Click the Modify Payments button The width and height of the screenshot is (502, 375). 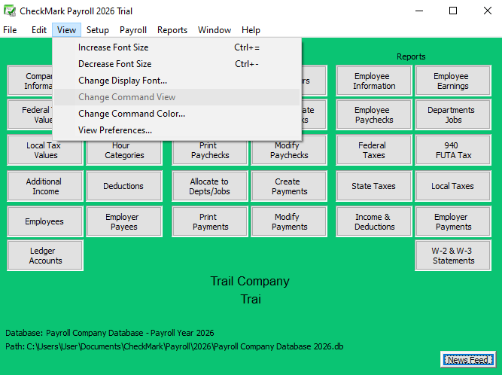289,221
